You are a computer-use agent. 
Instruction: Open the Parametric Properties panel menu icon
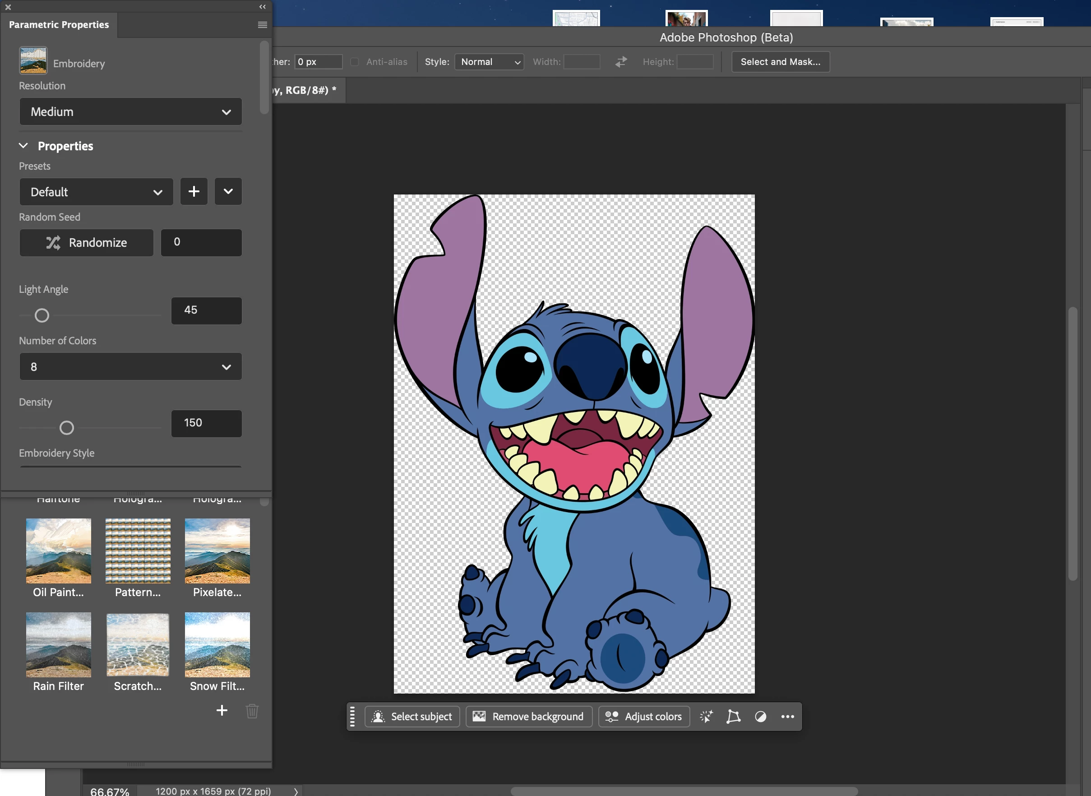click(262, 24)
